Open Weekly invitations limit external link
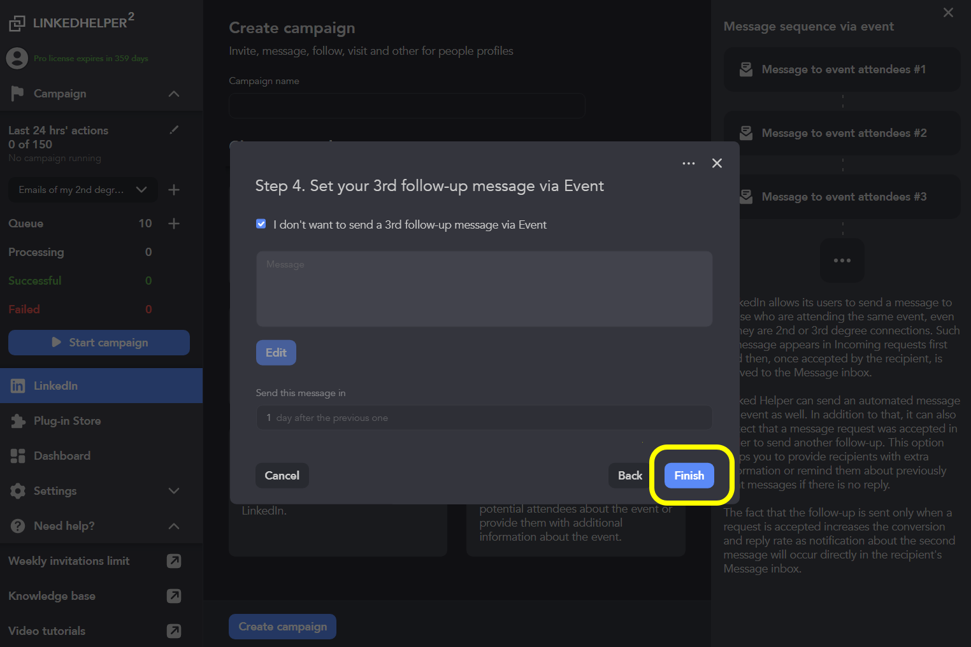Image resolution: width=971 pixels, height=647 pixels. click(x=174, y=561)
